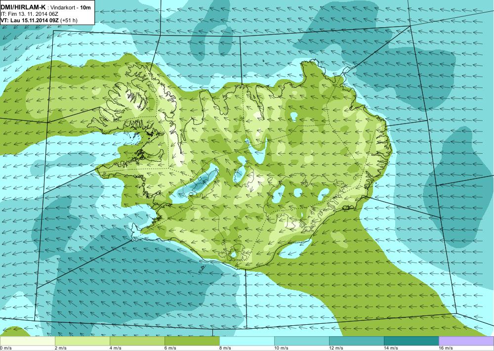
Task: Click the 0–2 m/s pale legend swatch
Action: coord(27,341)
